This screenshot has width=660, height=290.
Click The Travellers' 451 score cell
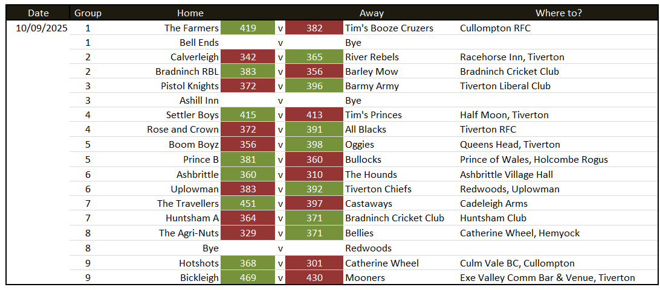248,204
